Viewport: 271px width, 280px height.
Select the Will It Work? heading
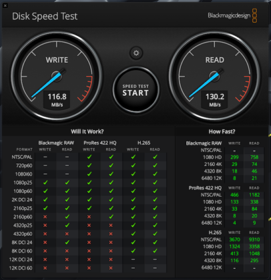(87, 131)
